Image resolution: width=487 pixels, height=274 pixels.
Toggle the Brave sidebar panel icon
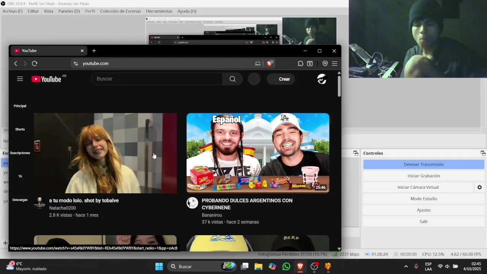(310, 64)
